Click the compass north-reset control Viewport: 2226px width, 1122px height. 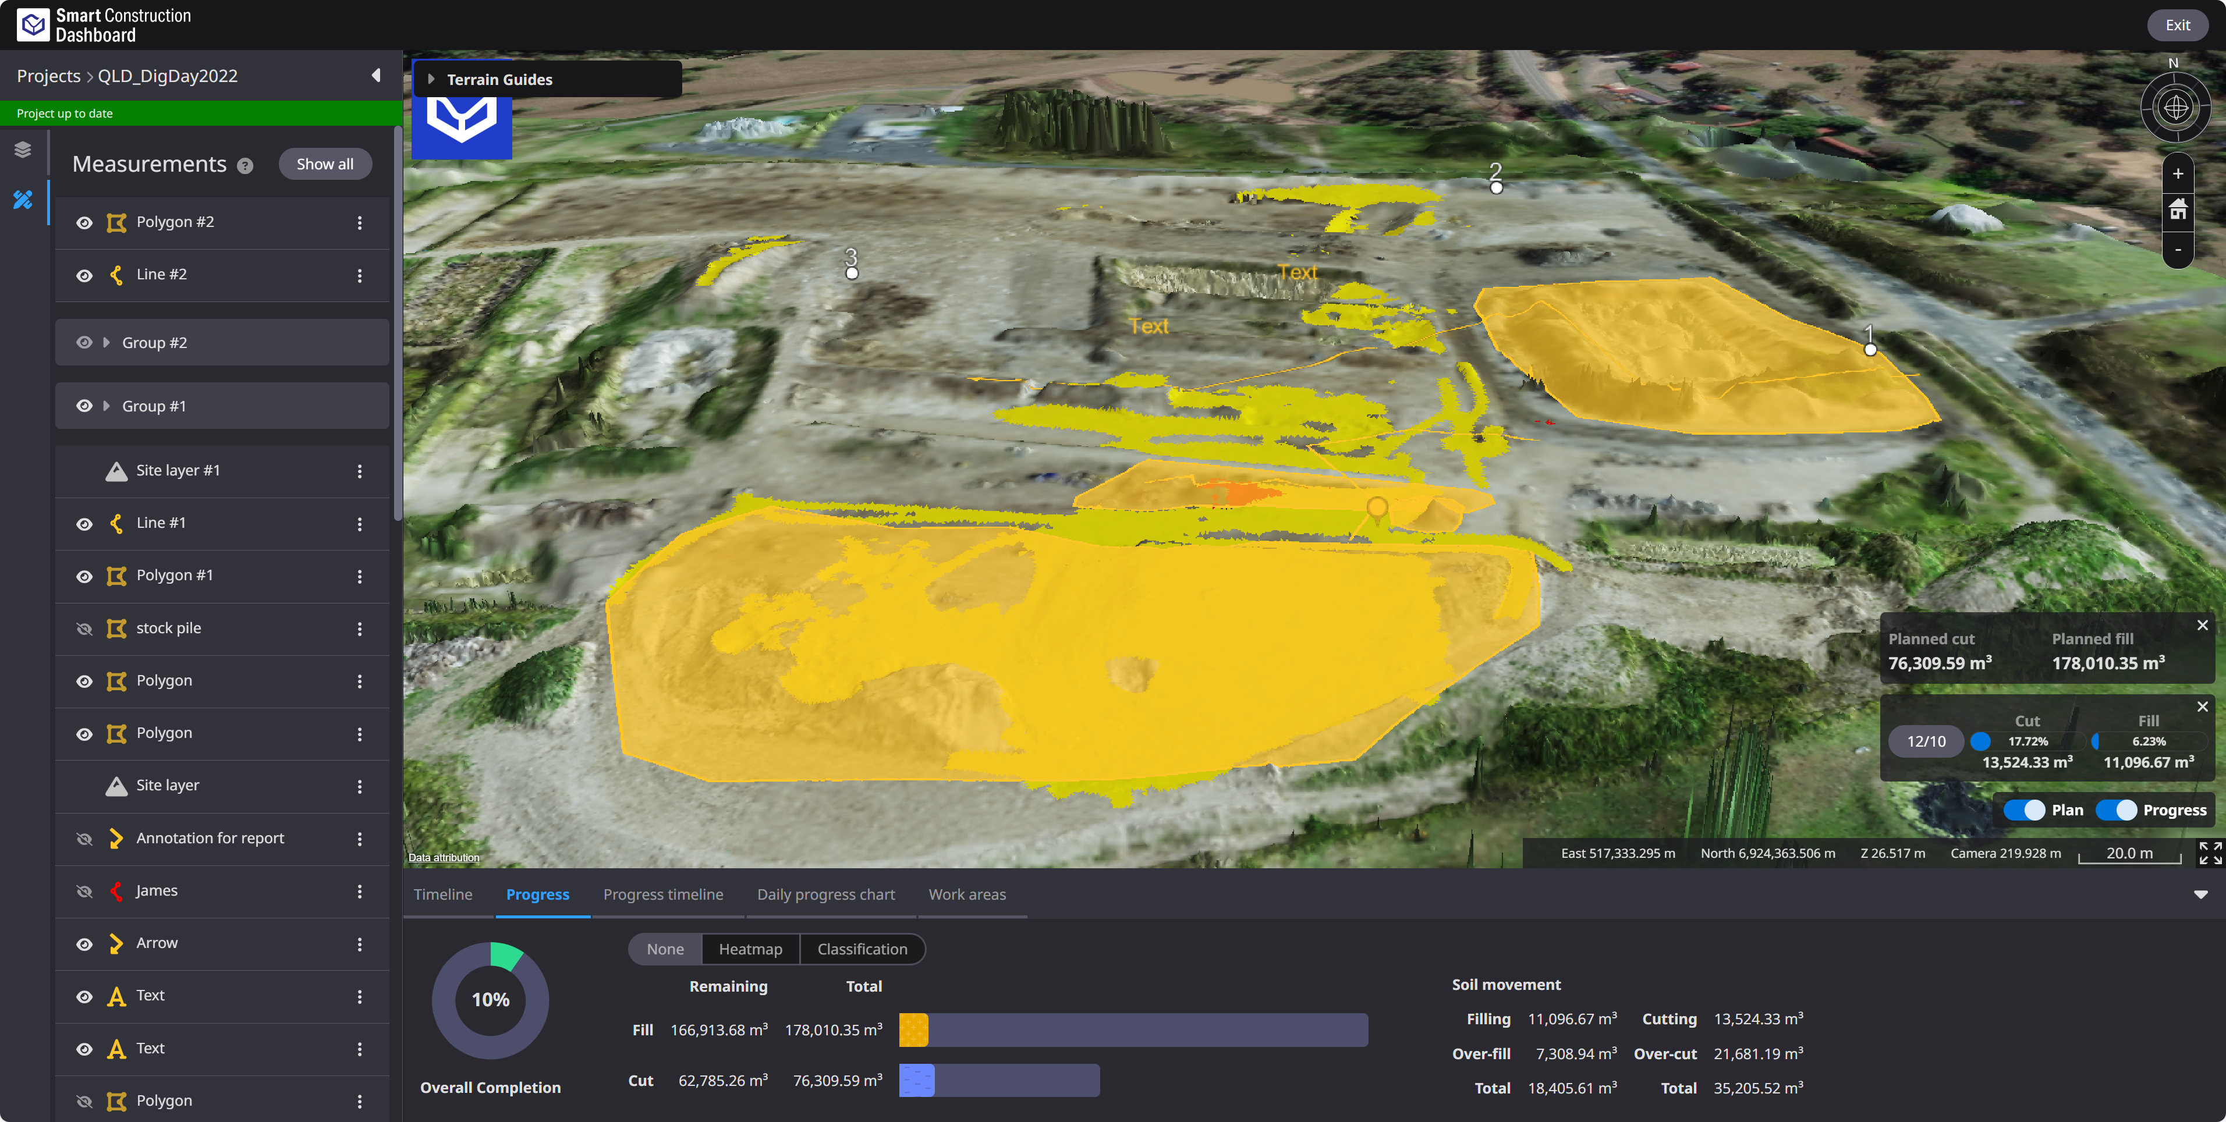coord(2176,107)
